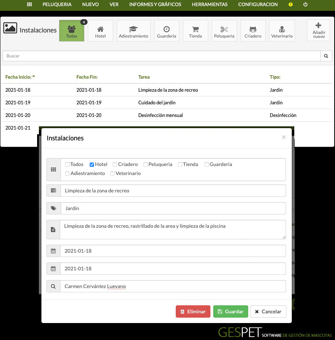Sort by Tarea column header
The image size is (335, 340).
click(144, 77)
